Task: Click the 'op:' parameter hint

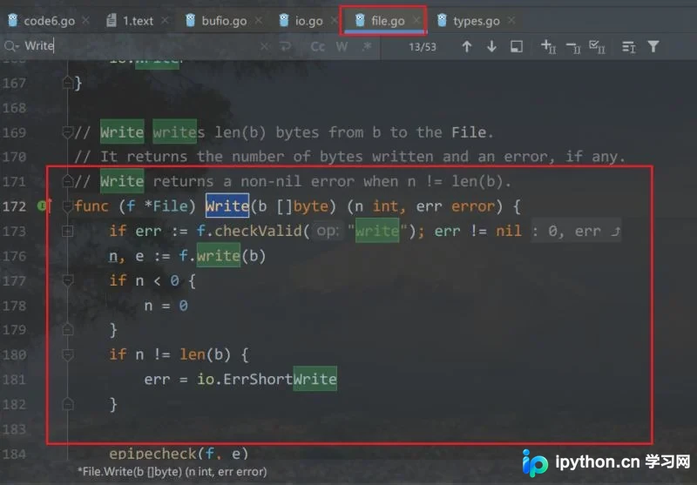Action: [328, 231]
